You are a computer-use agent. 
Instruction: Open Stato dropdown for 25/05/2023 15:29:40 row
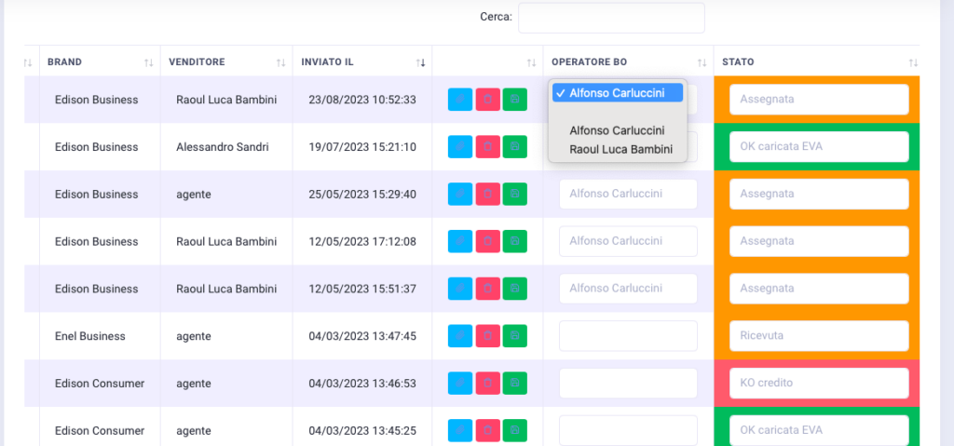click(x=819, y=194)
